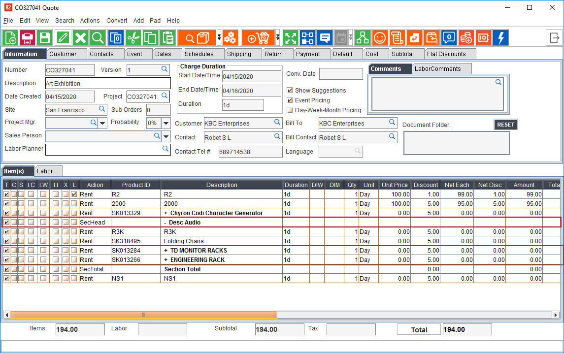Screen dimensions: 564x353
Task: Open the Convert menu
Action: tap(117, 21)
